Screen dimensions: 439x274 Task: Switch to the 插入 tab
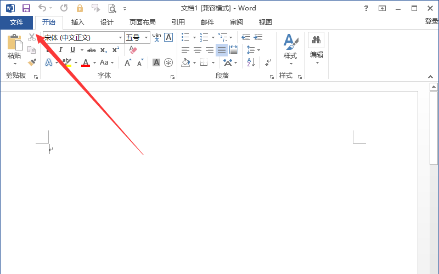pos(77,22)
